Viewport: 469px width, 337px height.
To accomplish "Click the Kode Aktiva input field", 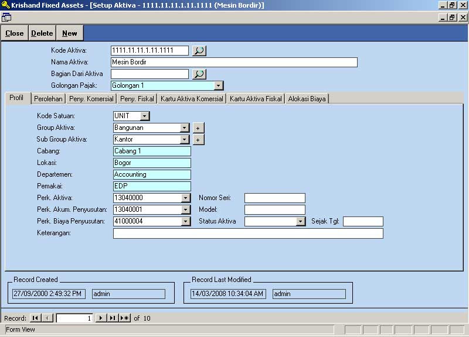I will [x=149, y=50].
